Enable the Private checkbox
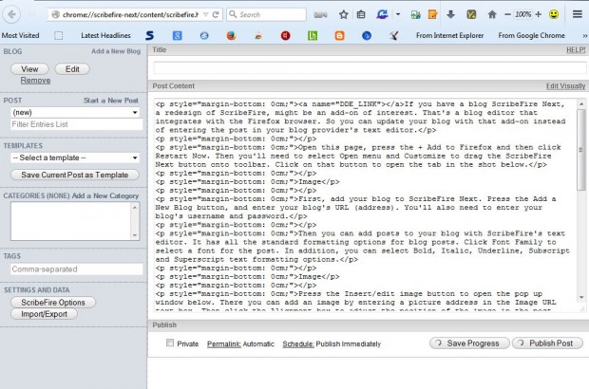 click(x=170, y=343)
